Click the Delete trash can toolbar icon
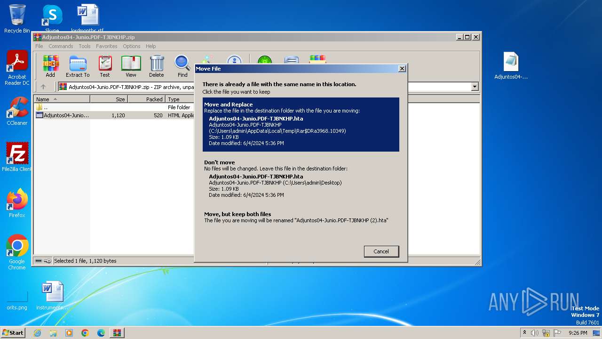The image size is (602, 339). [x=157, y=66]
